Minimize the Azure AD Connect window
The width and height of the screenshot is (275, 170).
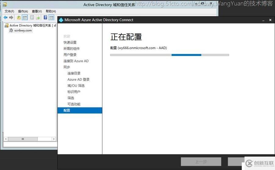(x=263, y=20)
